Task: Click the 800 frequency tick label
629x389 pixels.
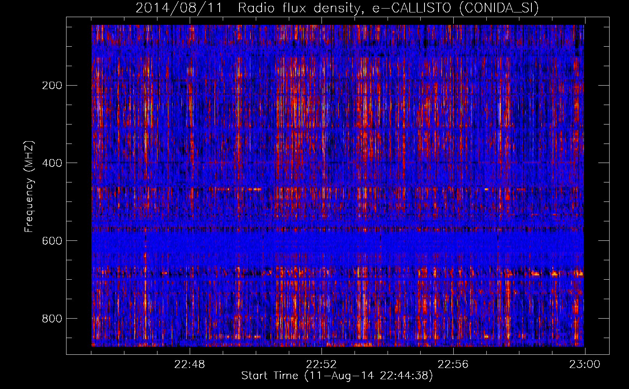Action: click(x=52, y=319)
